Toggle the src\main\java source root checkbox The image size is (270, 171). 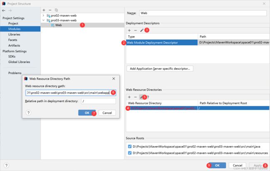pos(130,147)
